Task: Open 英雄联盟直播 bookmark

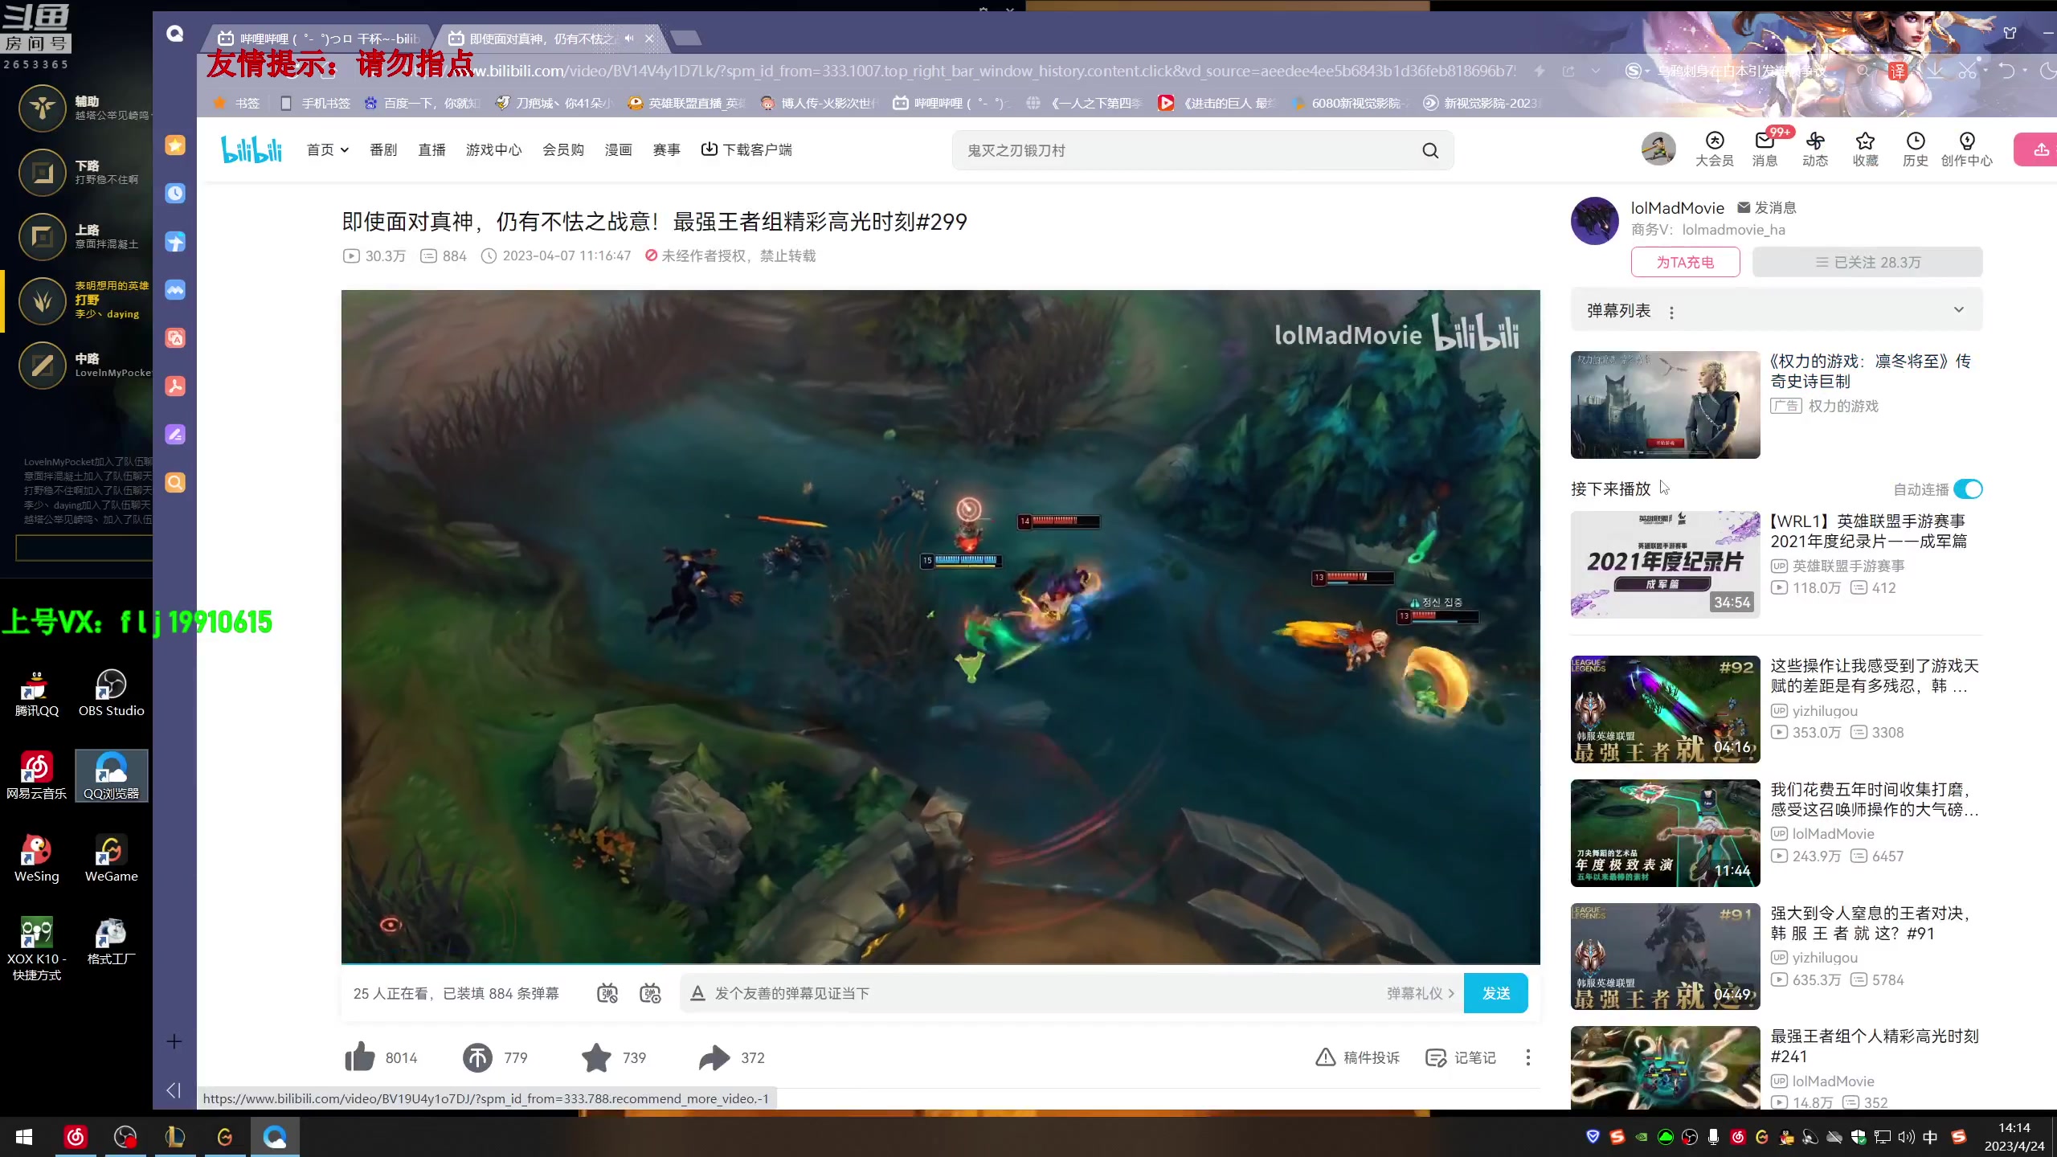Action: (688, 103)
